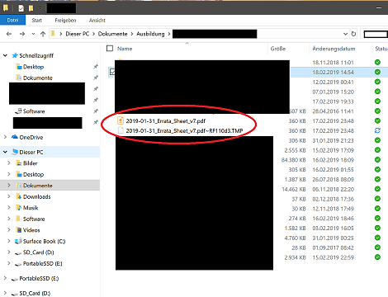The image size is (388, 297).
Task: Select 2019-01-31_Errata_Sheet_v7.pdf file
Action: [x=166, y=120]
